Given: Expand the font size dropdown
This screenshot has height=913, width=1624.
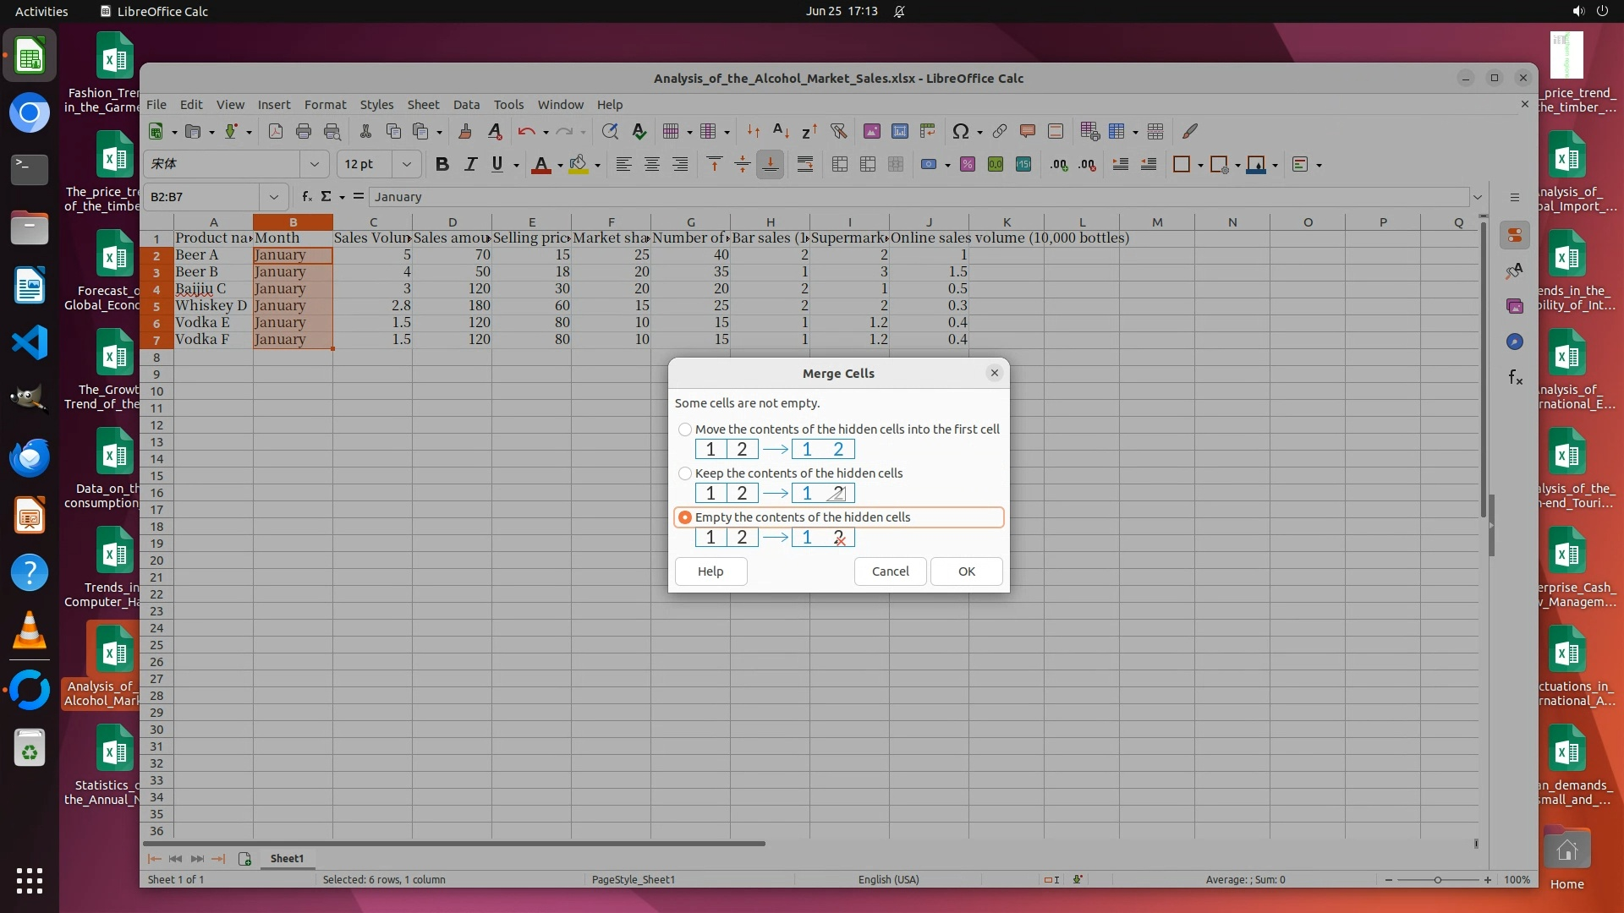Looking at the screenshot, I should tap(407, 165).
